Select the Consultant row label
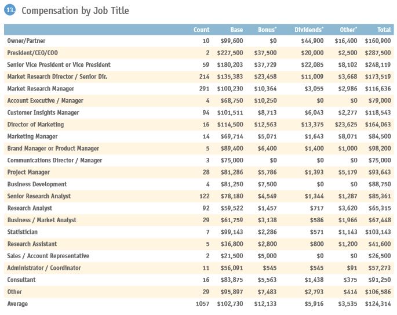Image resolution: width=397 pixels, height=315 pixels. 21,280
